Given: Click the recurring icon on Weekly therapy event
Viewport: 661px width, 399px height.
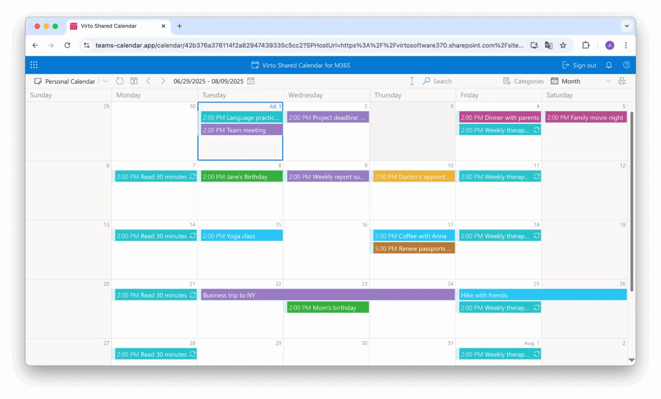Looking at the screenshot, I should 537,130.
